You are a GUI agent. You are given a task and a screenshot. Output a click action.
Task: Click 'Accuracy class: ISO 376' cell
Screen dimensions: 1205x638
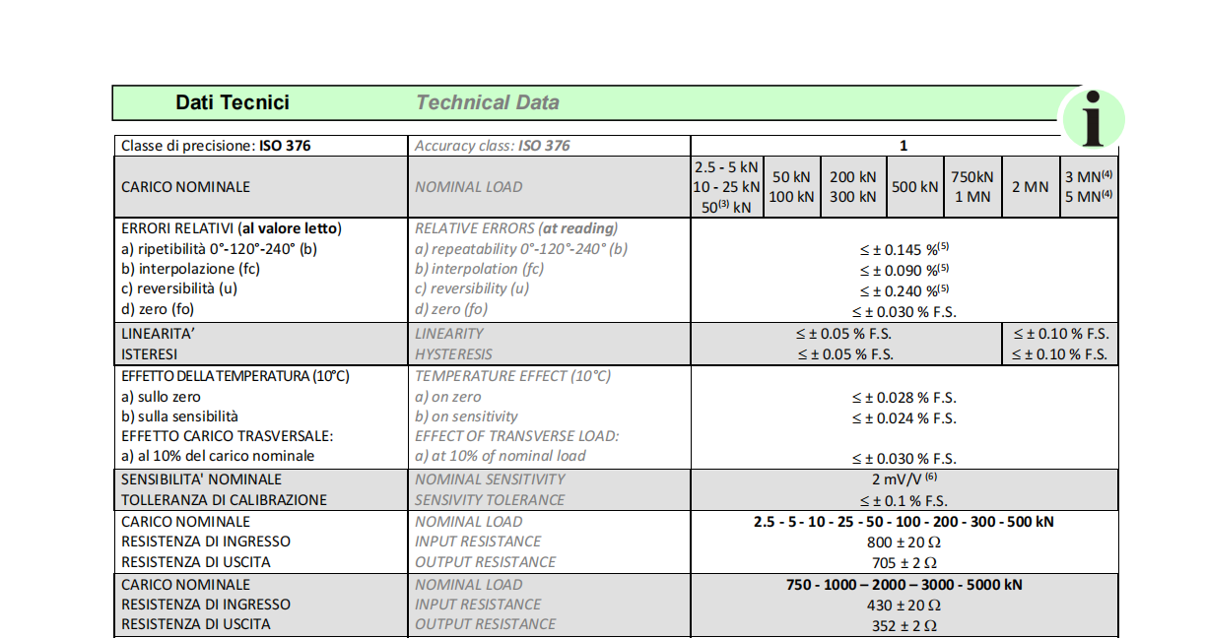(549, 146)
